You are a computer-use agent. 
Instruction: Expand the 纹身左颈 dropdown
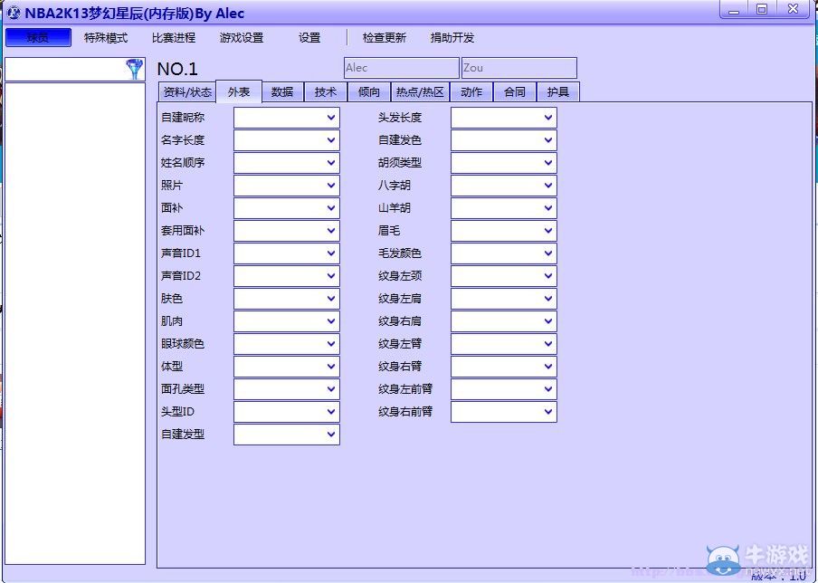[503, 276]
